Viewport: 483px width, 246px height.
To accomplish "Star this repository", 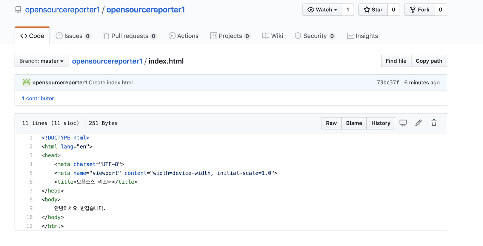I will [x=373, y=10].
